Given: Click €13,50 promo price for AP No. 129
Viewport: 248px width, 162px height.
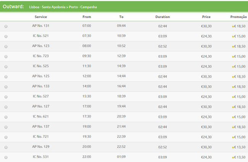Looking at the screenshot, I should pyautogui.click(x=240, y=147).
